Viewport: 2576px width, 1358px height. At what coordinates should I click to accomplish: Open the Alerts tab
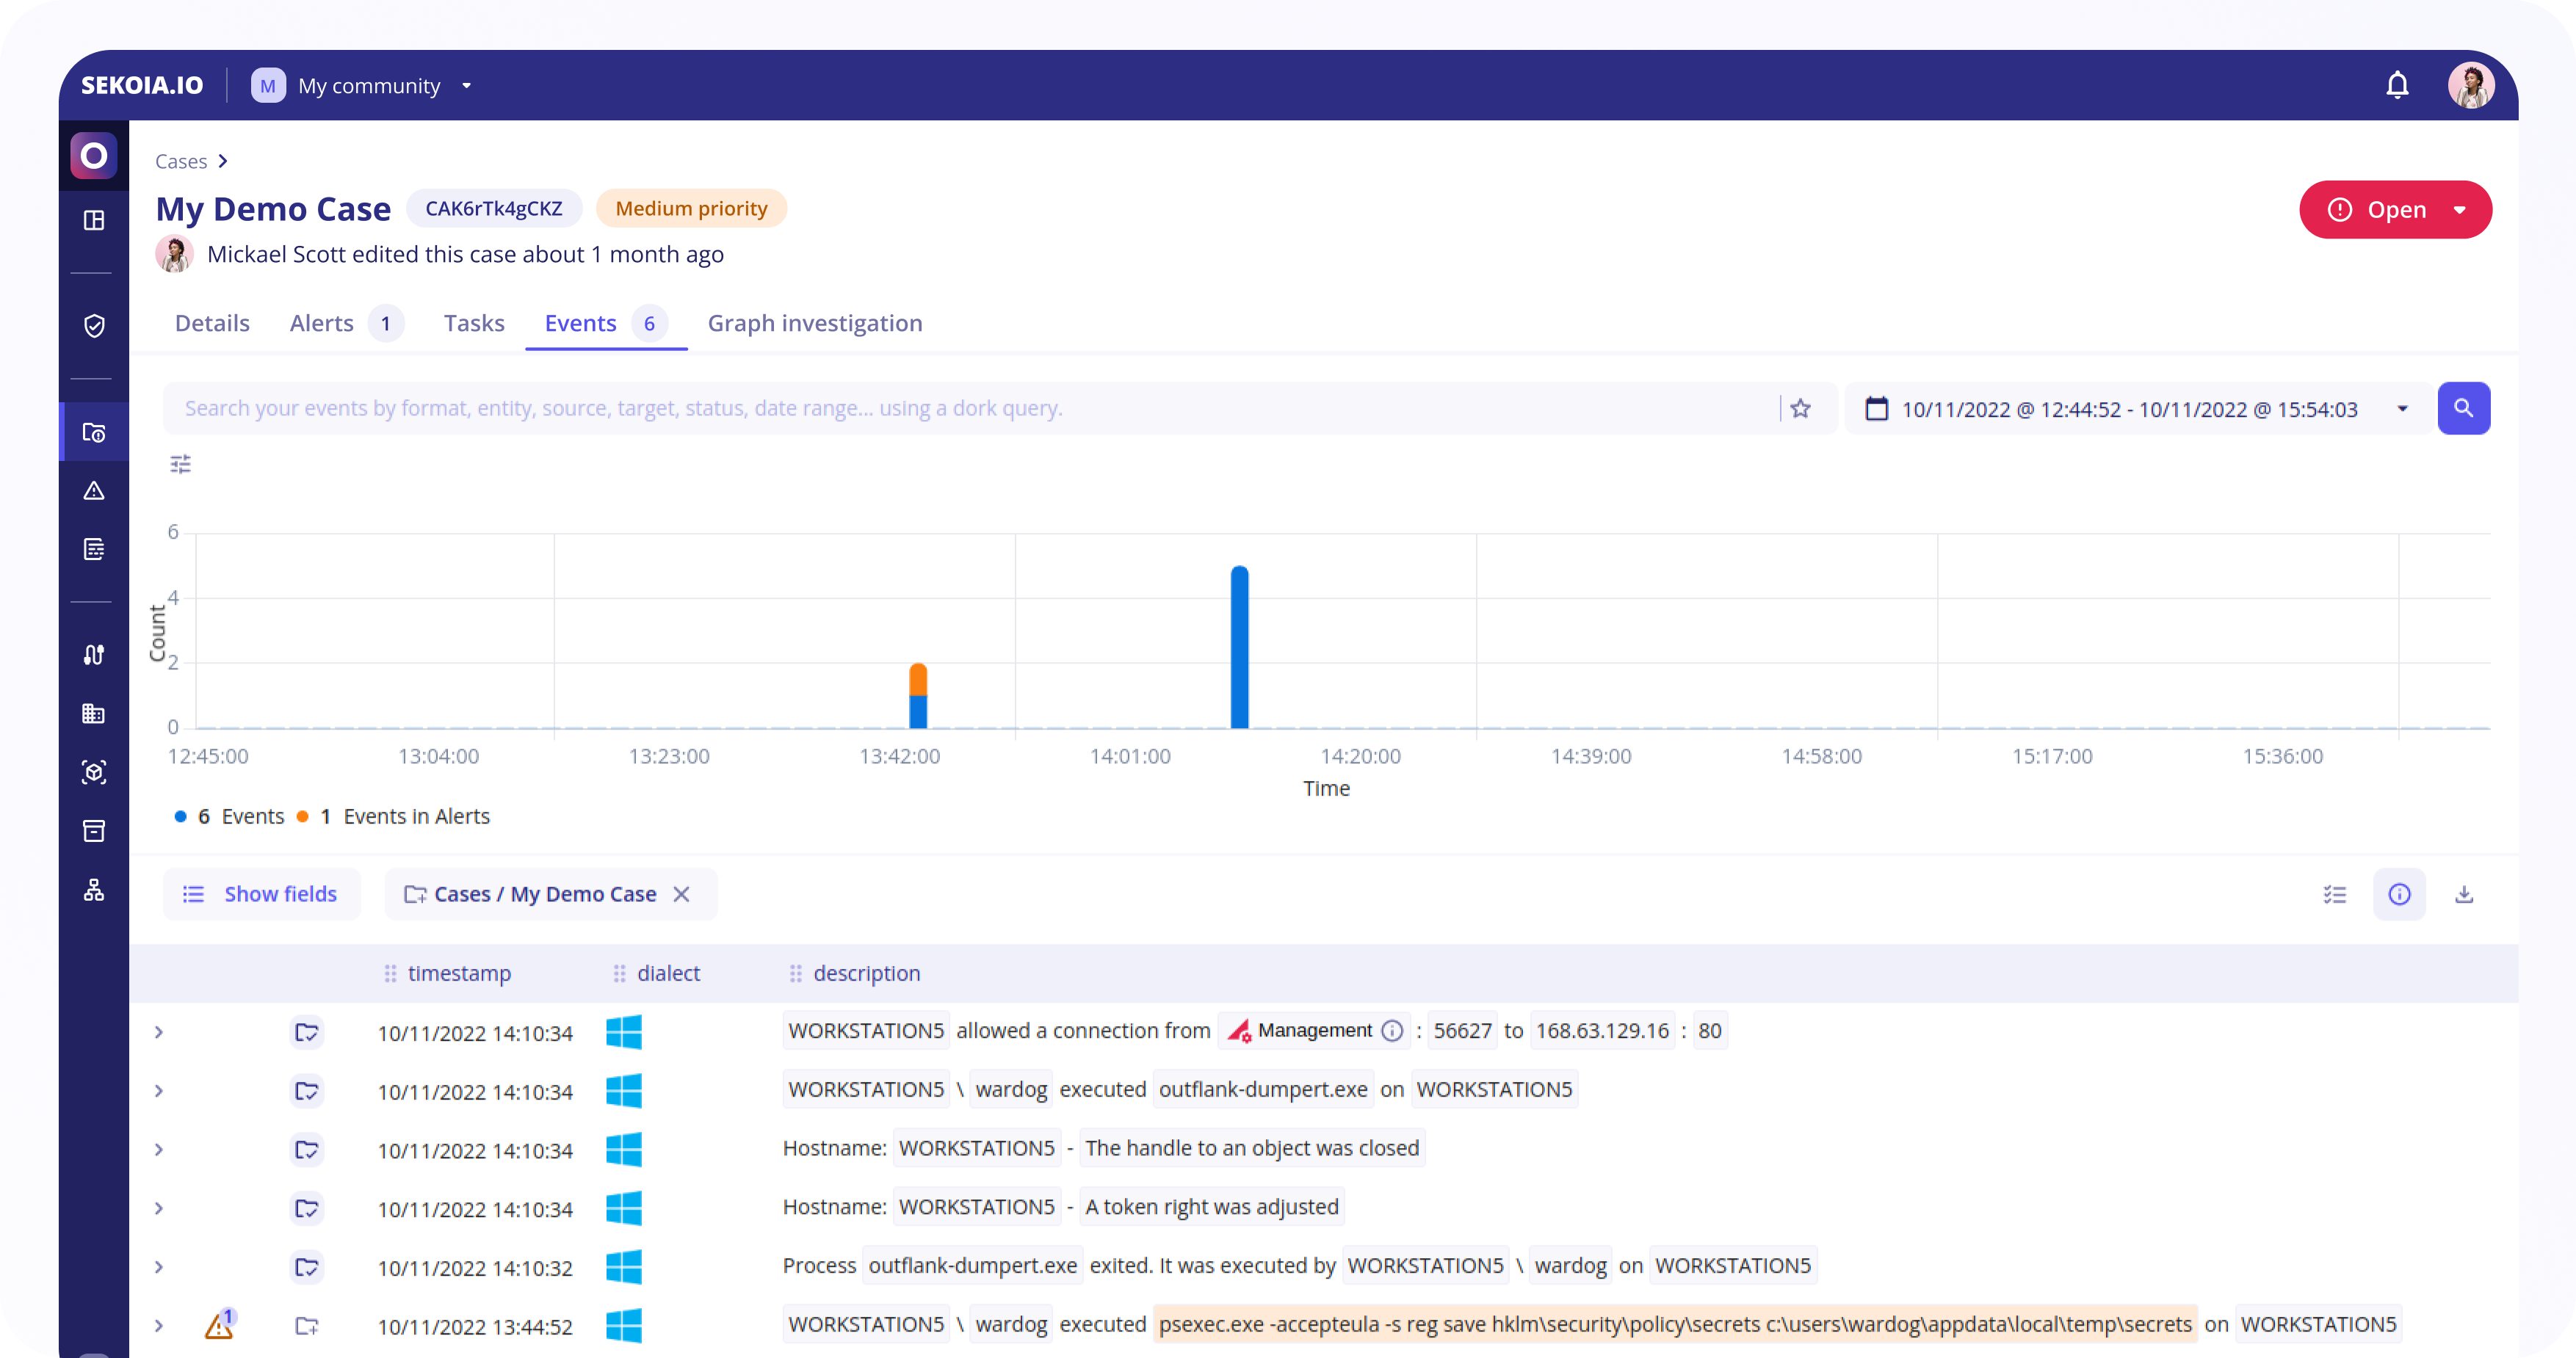click(322, 323)
